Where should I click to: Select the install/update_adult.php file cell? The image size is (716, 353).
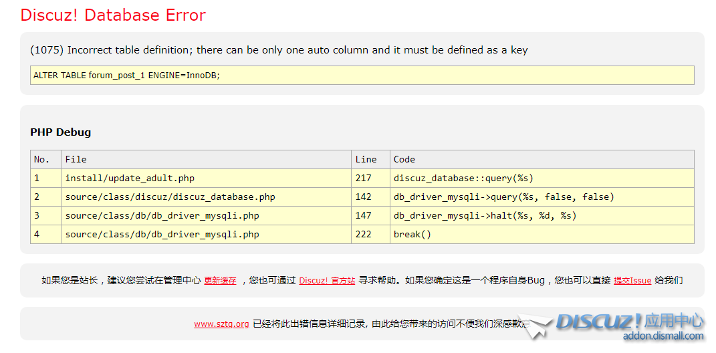coord(130,179)
